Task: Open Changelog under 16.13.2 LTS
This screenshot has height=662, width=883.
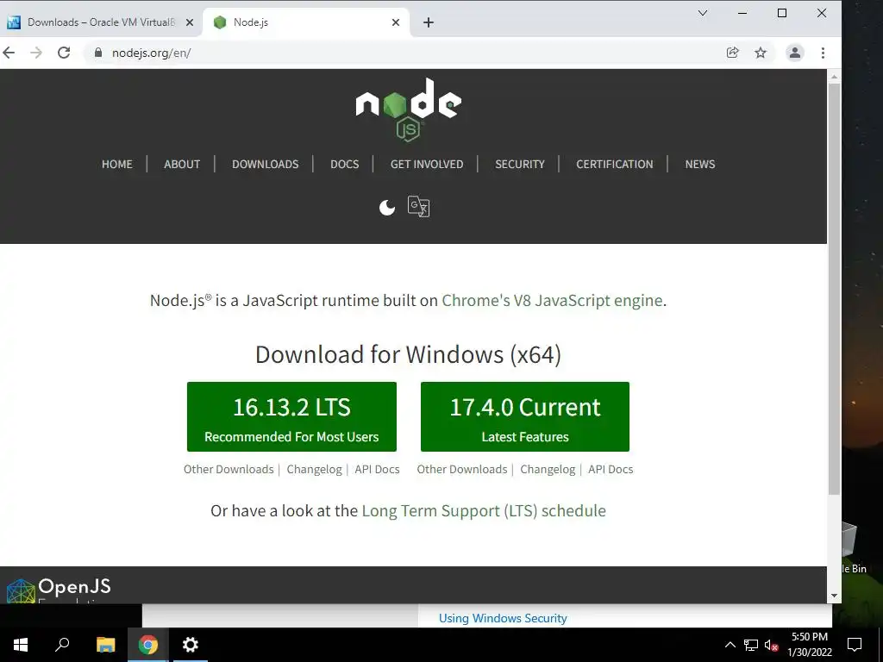Action: (x=314, y=470)
